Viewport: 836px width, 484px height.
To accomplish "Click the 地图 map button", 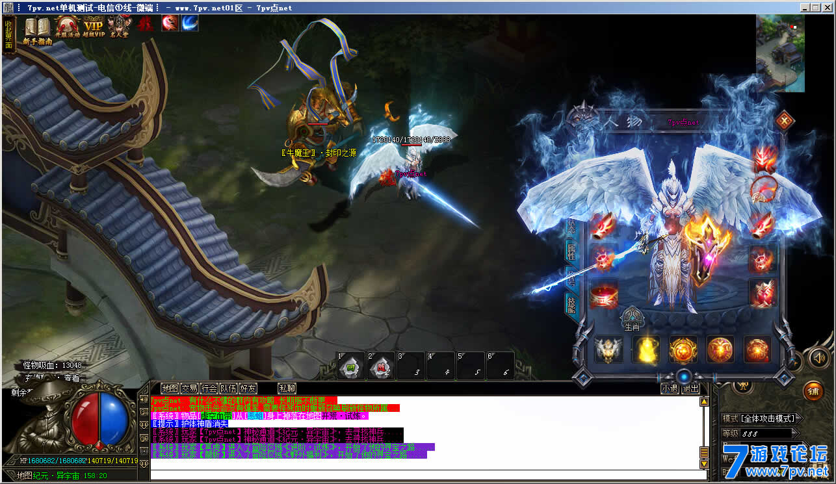I will click(x=170, y=388).
